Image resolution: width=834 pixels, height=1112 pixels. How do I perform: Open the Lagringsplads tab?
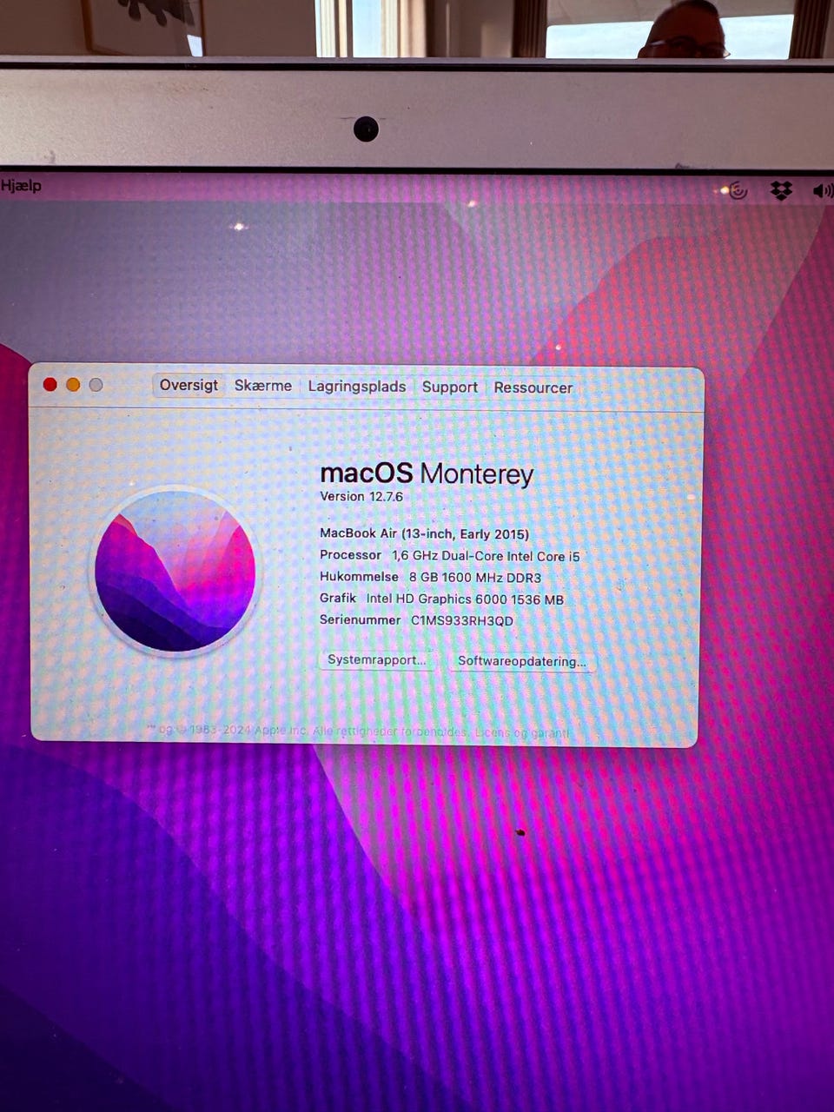(x=357, y=387)
